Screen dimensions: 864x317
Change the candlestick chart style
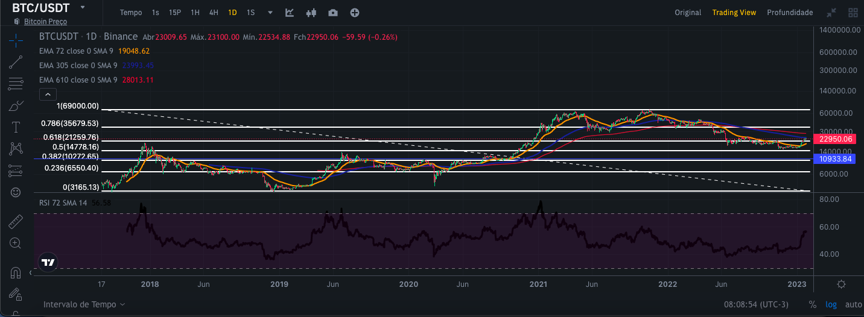click(311, 13)
